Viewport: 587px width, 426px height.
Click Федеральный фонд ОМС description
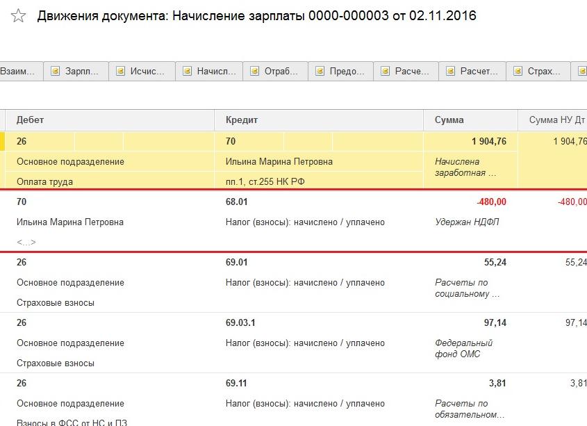click(x=463, y=348)
